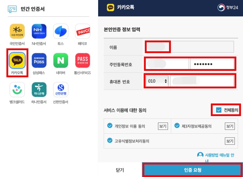
Task: Click the 주민등록번호 masked back digits field
Action: pyautogui.click(x=212, y=64)
